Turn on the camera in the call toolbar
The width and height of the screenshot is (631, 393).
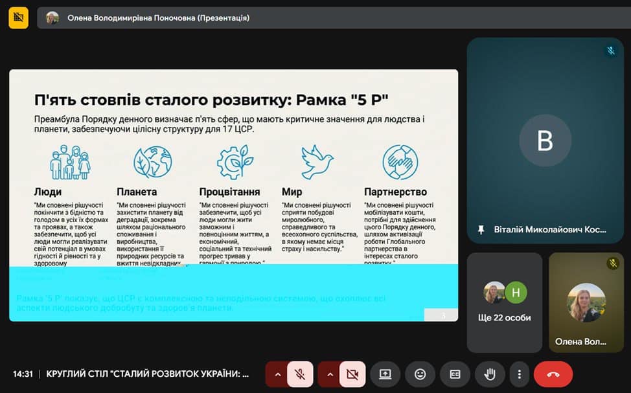click(352, 374)
